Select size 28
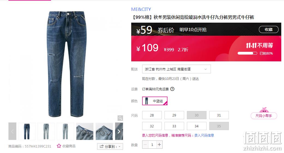 click(x=152, y=115)
